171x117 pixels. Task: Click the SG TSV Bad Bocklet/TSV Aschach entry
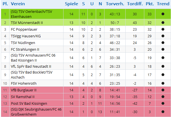(31, 75)
